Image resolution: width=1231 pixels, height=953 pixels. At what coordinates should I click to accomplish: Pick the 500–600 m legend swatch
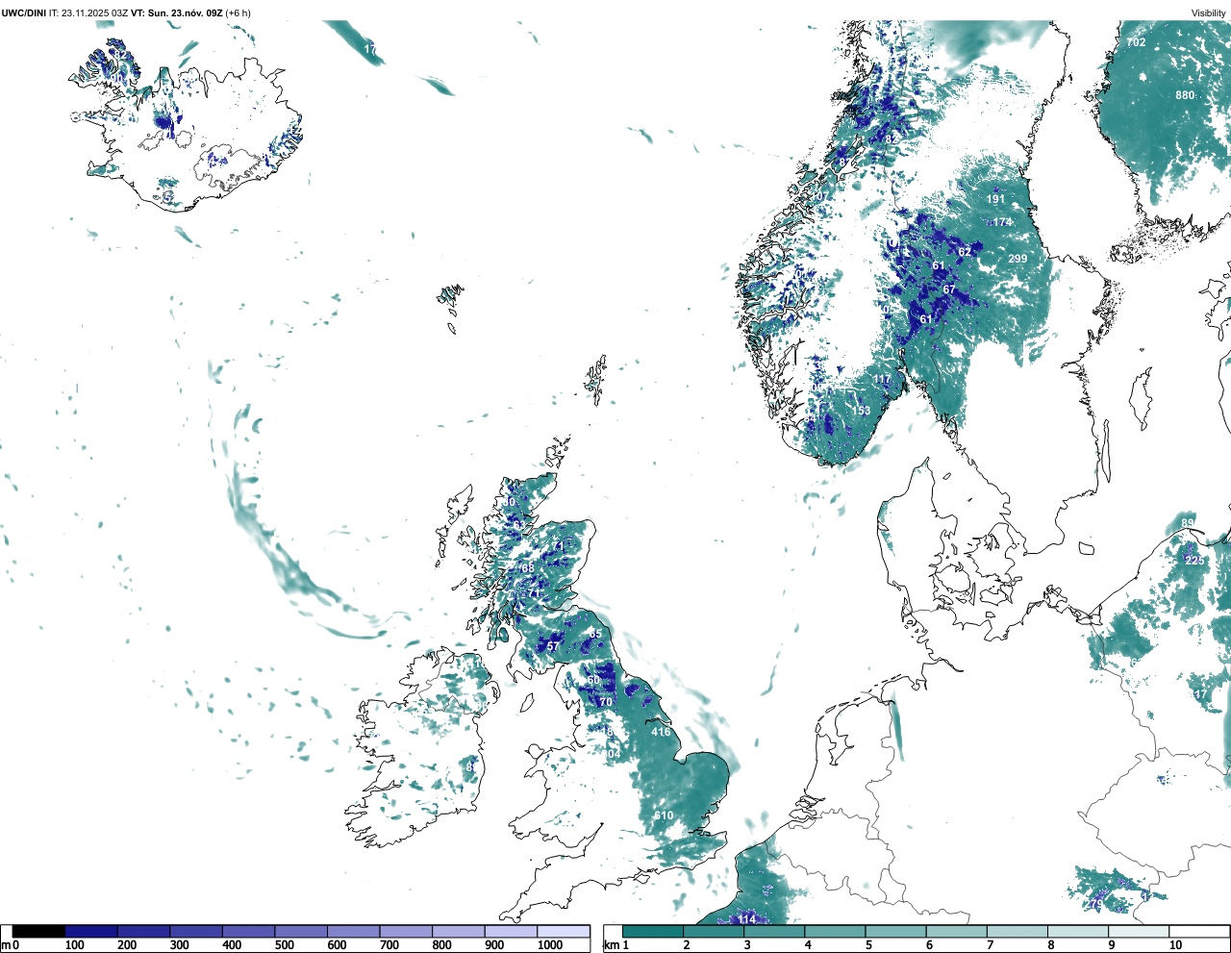point(301,931)
